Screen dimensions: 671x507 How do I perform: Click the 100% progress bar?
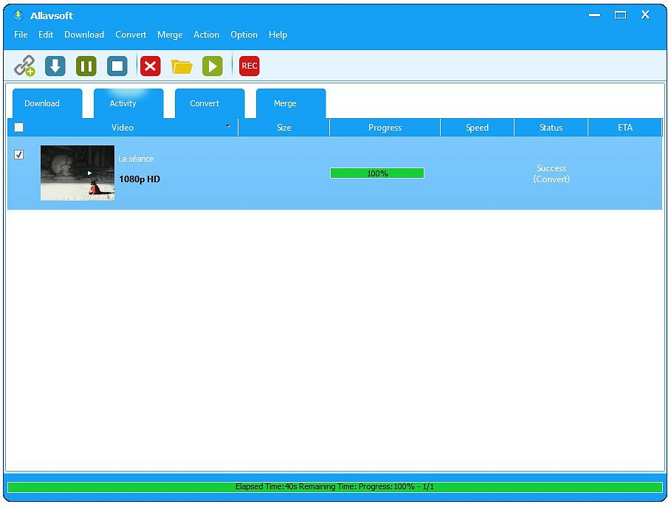click(376, 173)
